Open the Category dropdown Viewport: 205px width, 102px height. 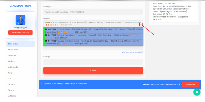(x=93, y=12)
